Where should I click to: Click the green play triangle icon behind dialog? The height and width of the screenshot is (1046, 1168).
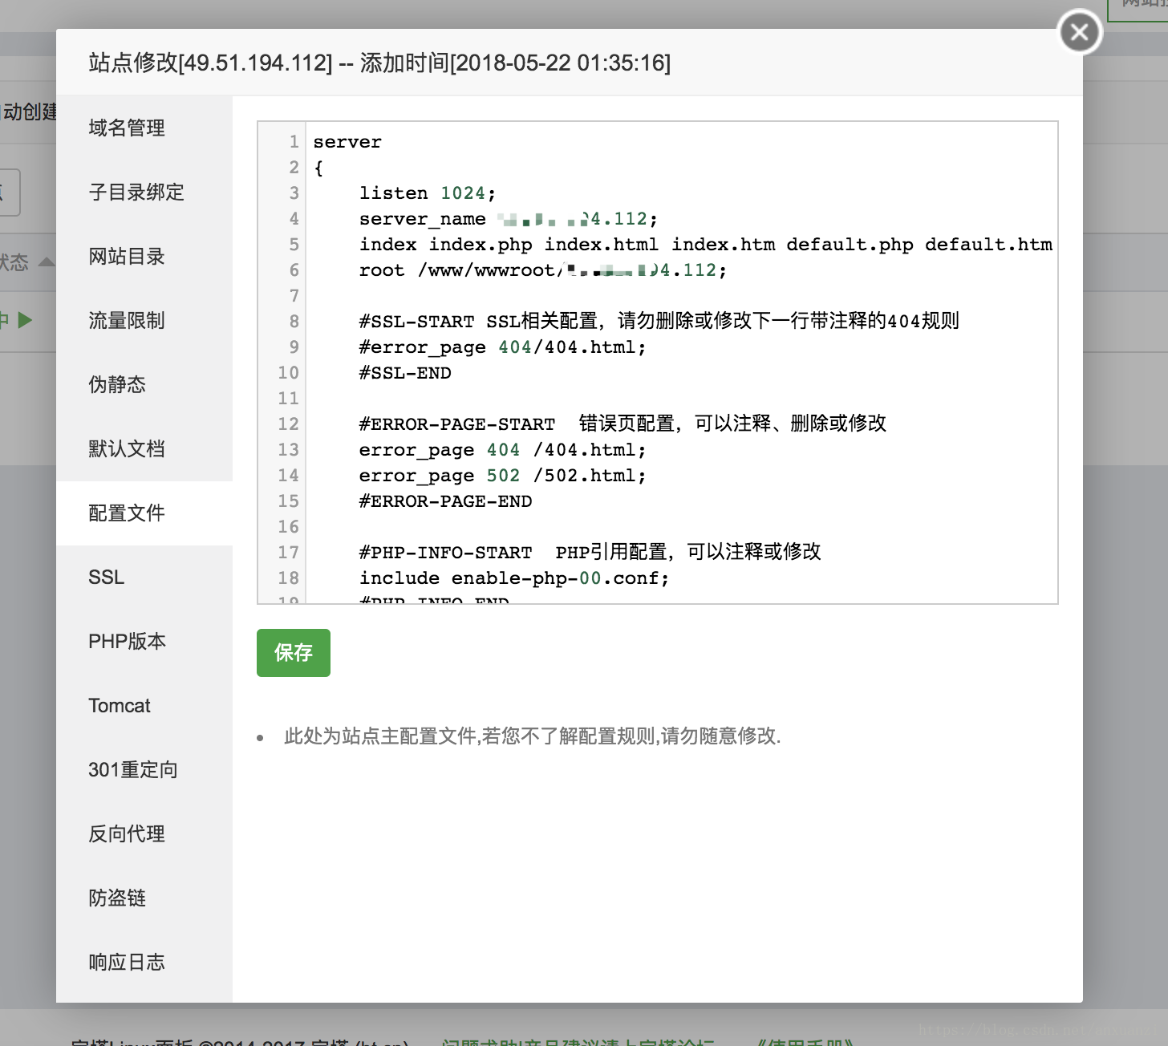[25, 321]
